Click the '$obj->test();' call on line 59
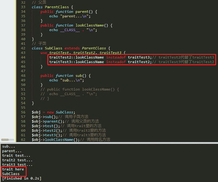Viewport: 218px width, 182px height. pyautogui.click(x=46, y=126)
